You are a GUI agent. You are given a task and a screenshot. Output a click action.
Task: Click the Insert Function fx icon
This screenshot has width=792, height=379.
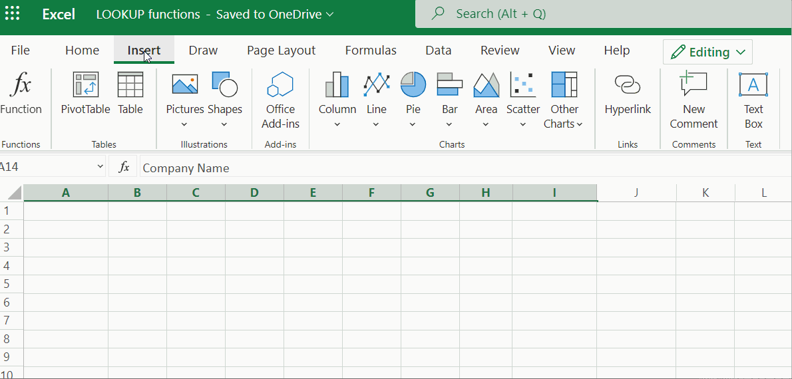click(x=19, y=84)
